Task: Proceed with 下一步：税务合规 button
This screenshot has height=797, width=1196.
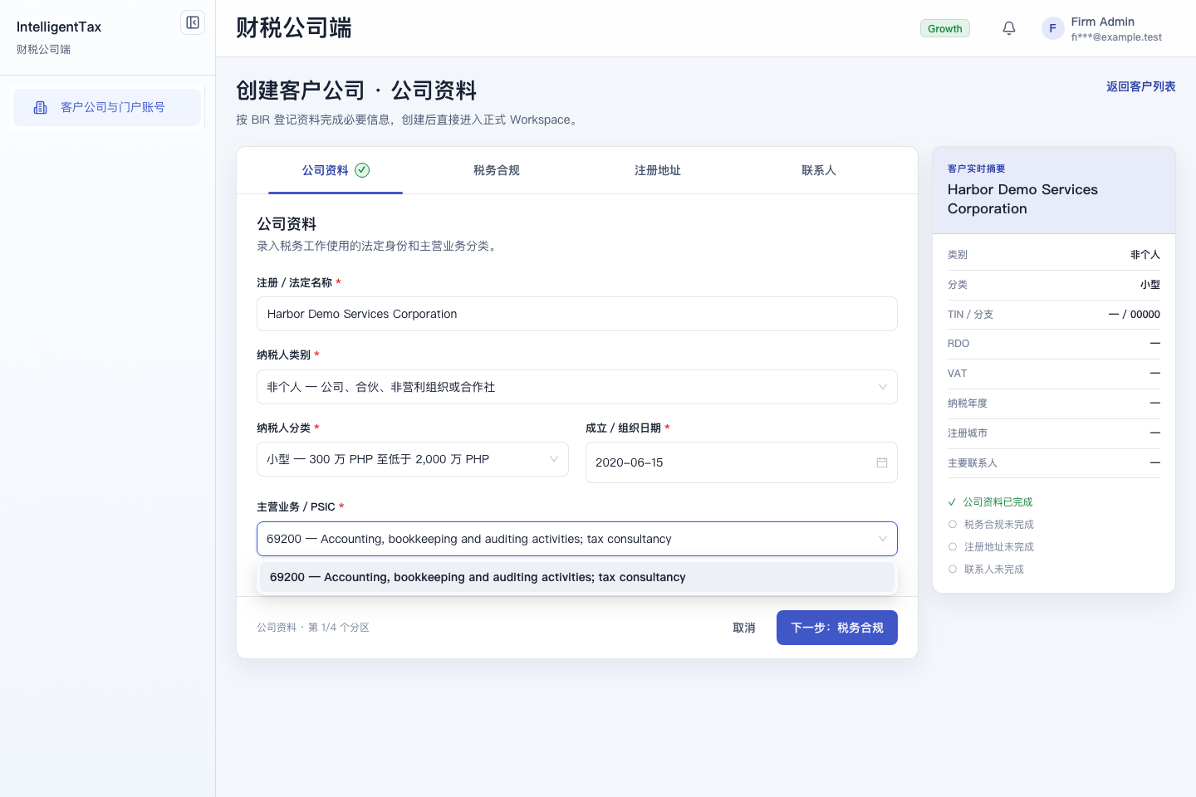Action: point(837,628)
